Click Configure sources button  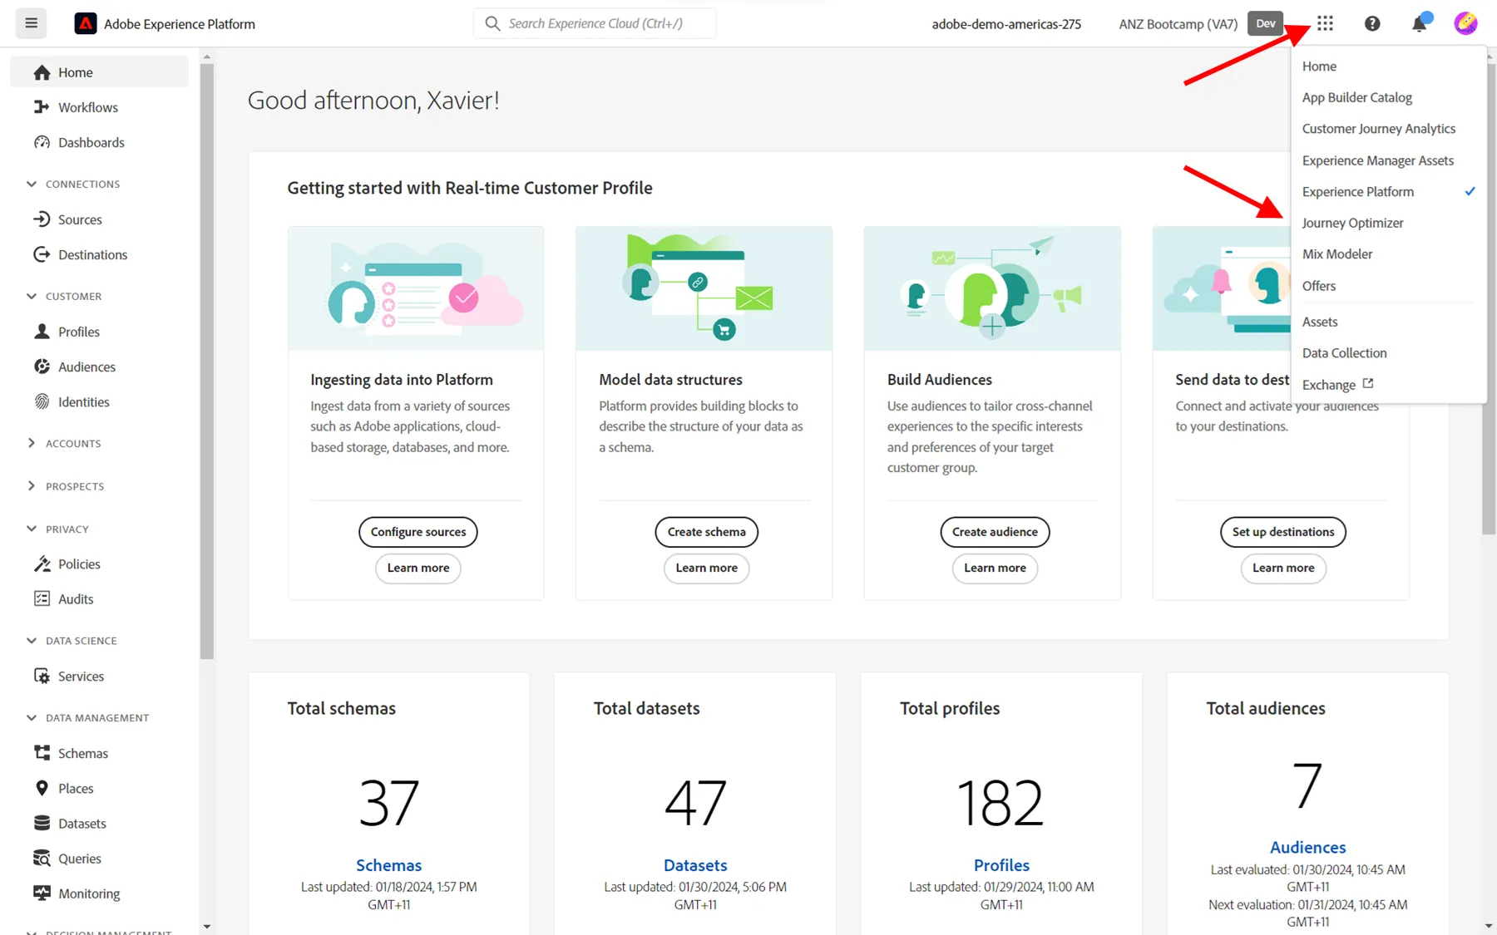(x=418, y=532)
